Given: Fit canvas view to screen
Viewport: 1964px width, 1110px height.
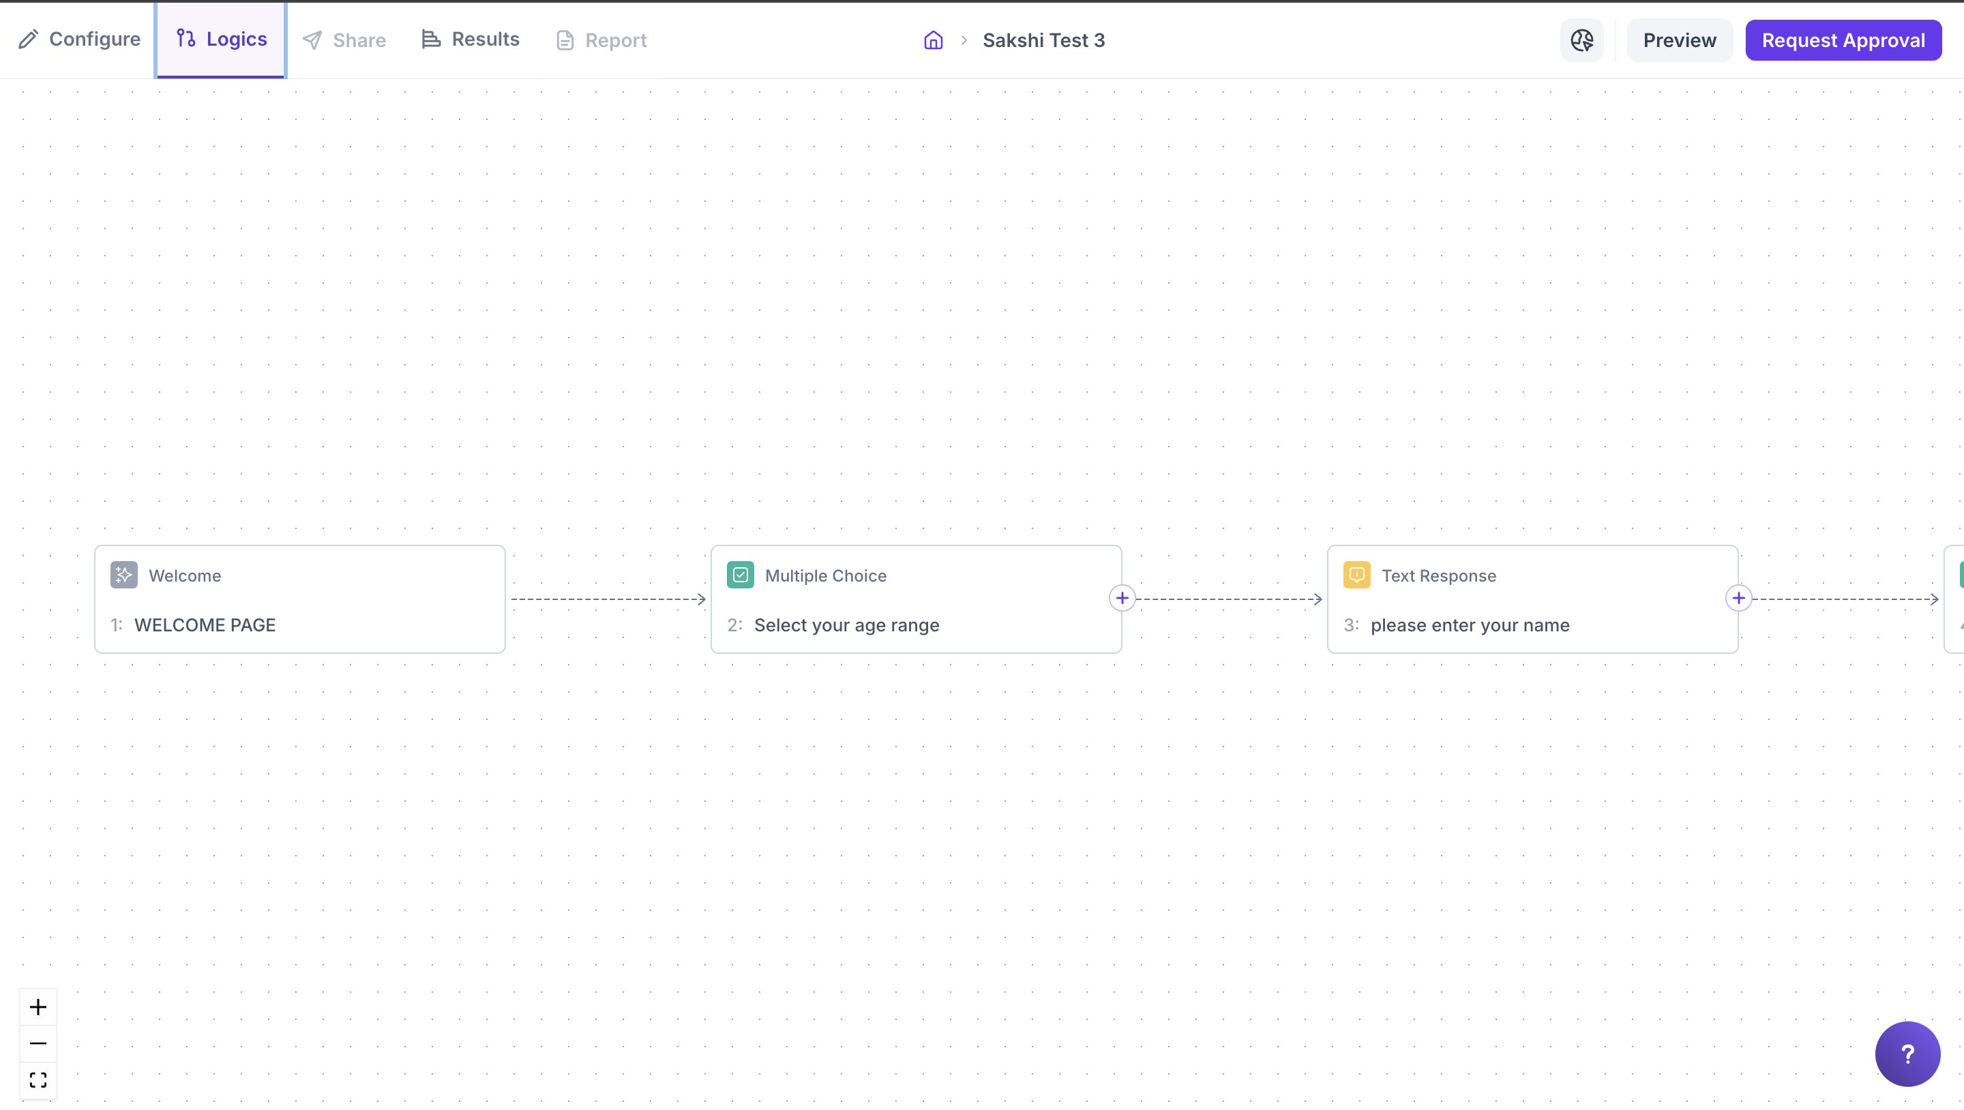Looking at the screenshot, I should click(x=38, y=1080).
